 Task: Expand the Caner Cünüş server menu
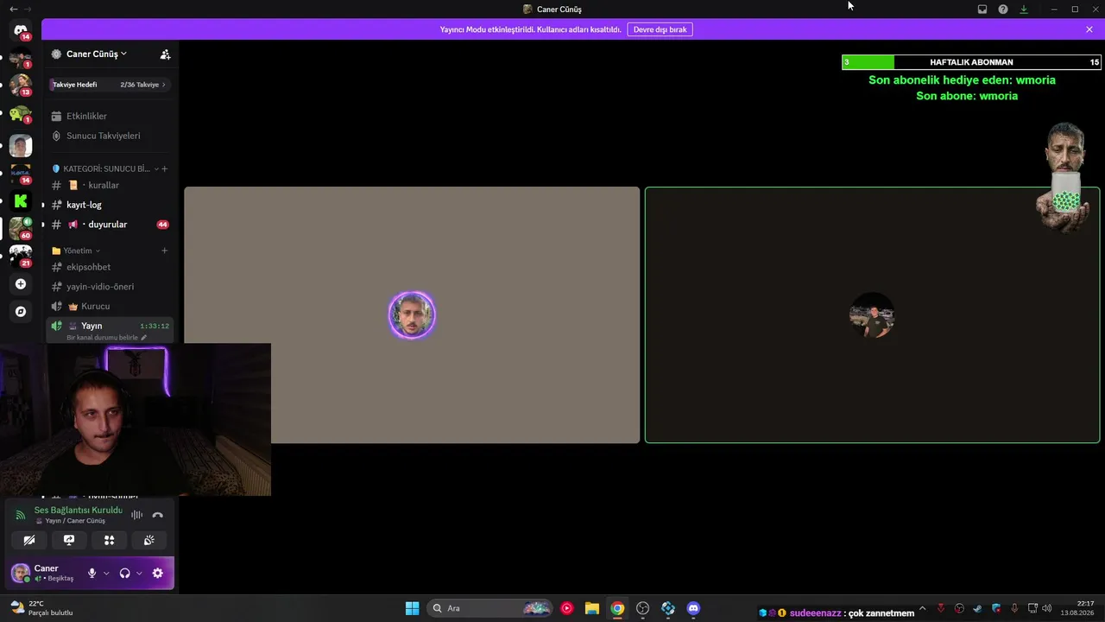[x=96, y=54]
